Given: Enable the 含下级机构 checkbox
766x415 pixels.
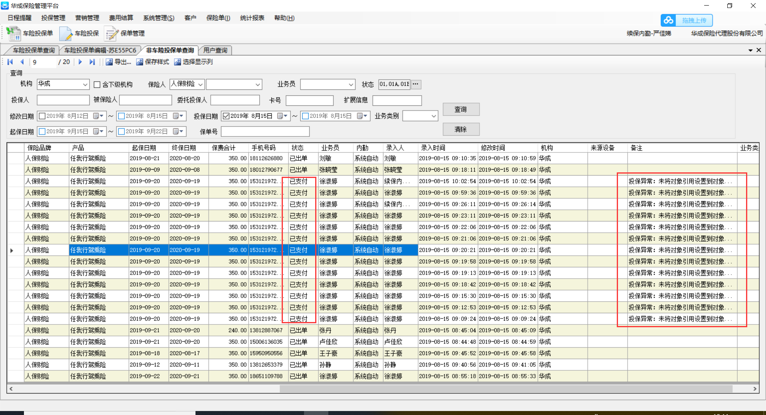Looking at the screenshot, I should coord(97,85).
